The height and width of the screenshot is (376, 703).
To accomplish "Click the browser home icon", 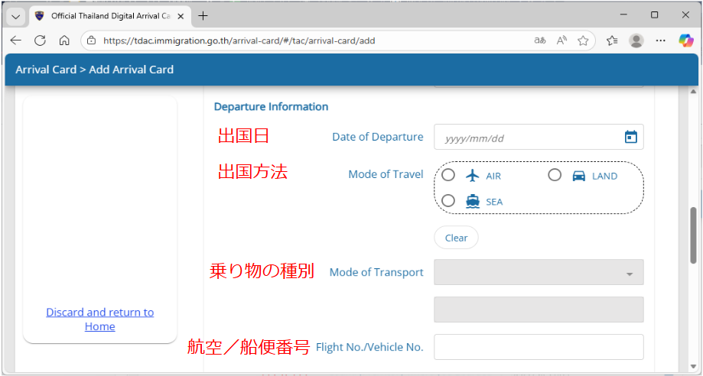I will 64,41.
